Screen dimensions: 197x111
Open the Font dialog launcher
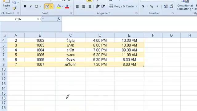pyautogui.click(x=71, y=13)
